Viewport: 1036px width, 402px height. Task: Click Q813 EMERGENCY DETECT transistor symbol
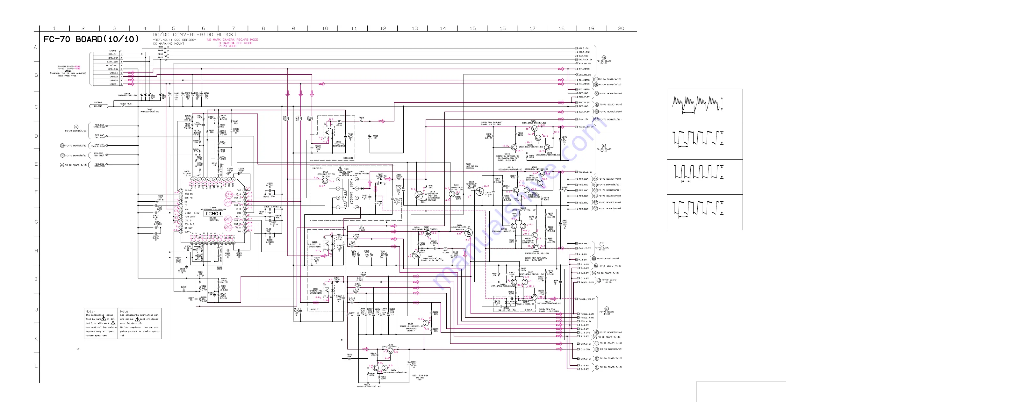(x=419, y=195)
